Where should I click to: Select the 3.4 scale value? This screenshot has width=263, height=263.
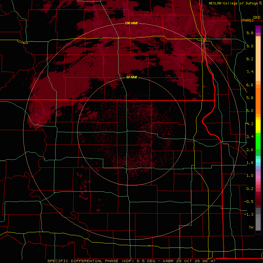coord(250,137)
